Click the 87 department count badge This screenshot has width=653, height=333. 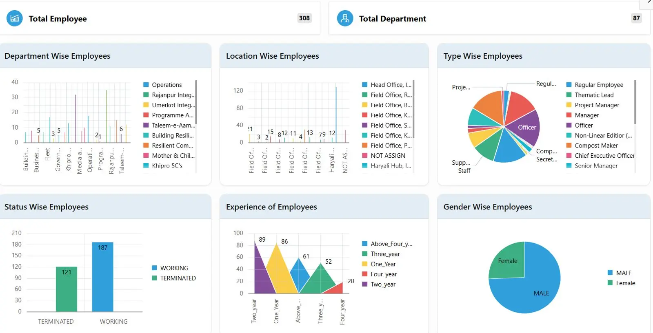(636, 18)
